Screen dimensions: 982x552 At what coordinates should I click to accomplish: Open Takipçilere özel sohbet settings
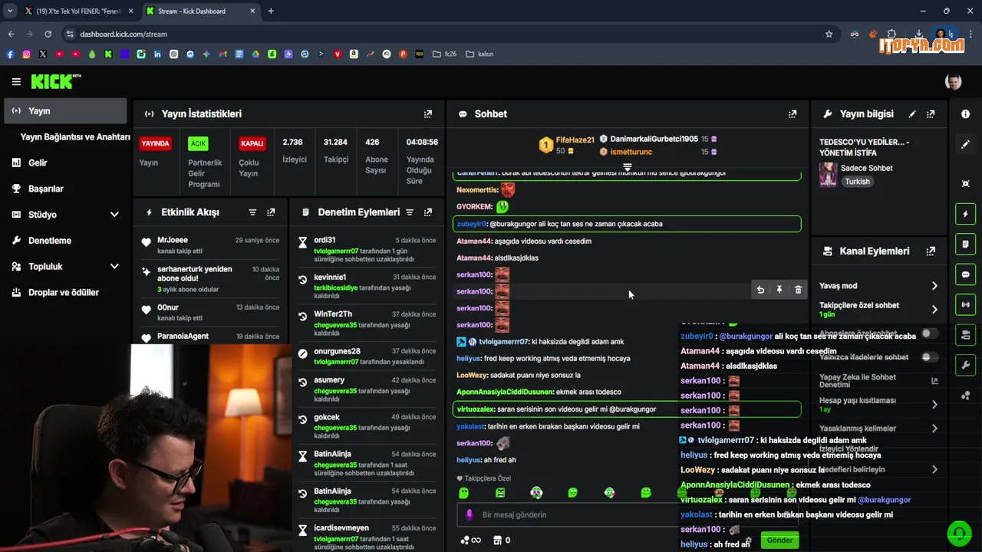(934, 309)
